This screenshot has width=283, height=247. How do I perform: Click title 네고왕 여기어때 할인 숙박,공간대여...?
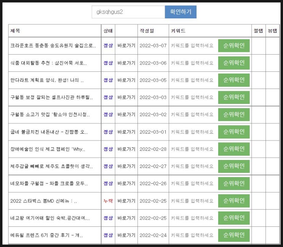point(50,218)
